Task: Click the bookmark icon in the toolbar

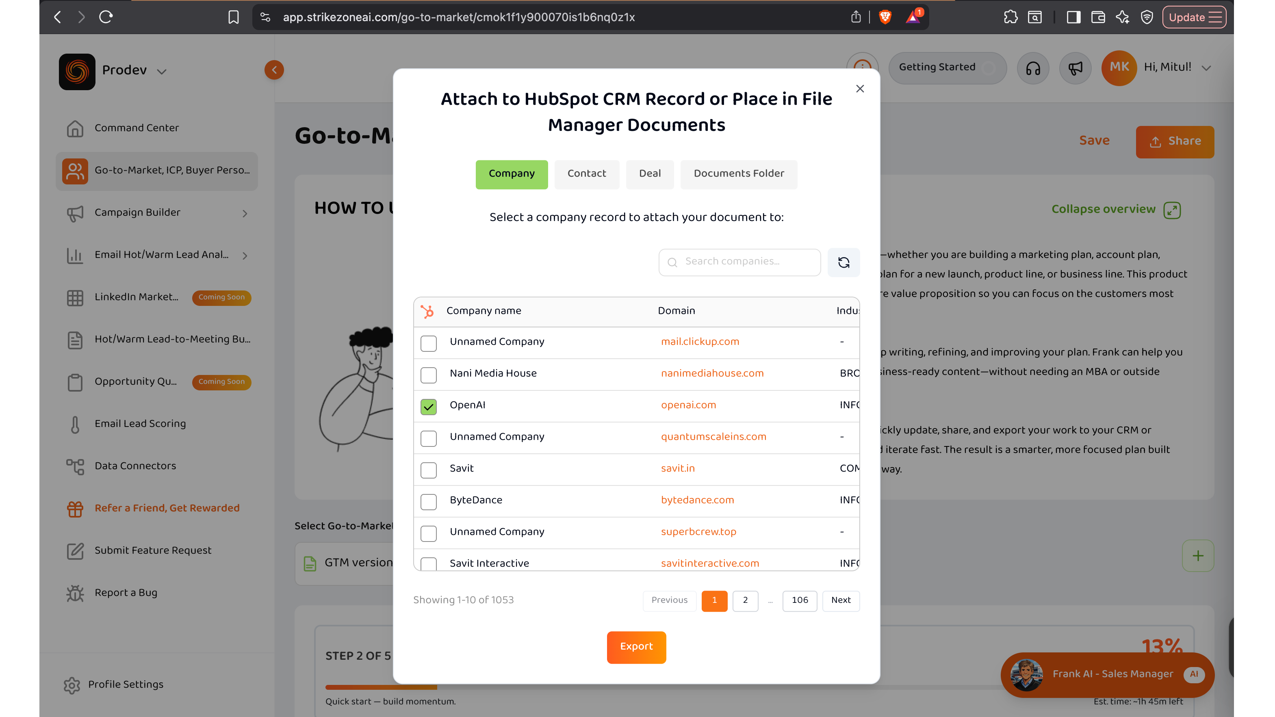Action: [x=233, y=17]
